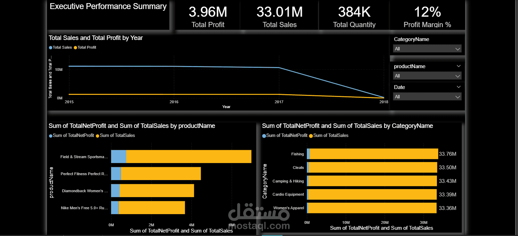The height and width of the screenshot is (236, 518).
Task: Click the 384K Total Quantity card
Action: click(354, 15)
